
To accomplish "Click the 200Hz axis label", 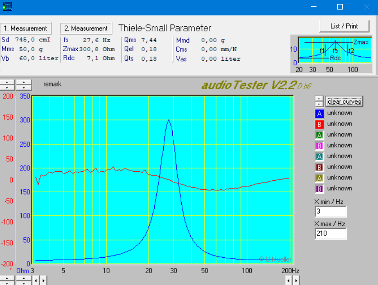I will pyautogui.click(x=290, y=271).
